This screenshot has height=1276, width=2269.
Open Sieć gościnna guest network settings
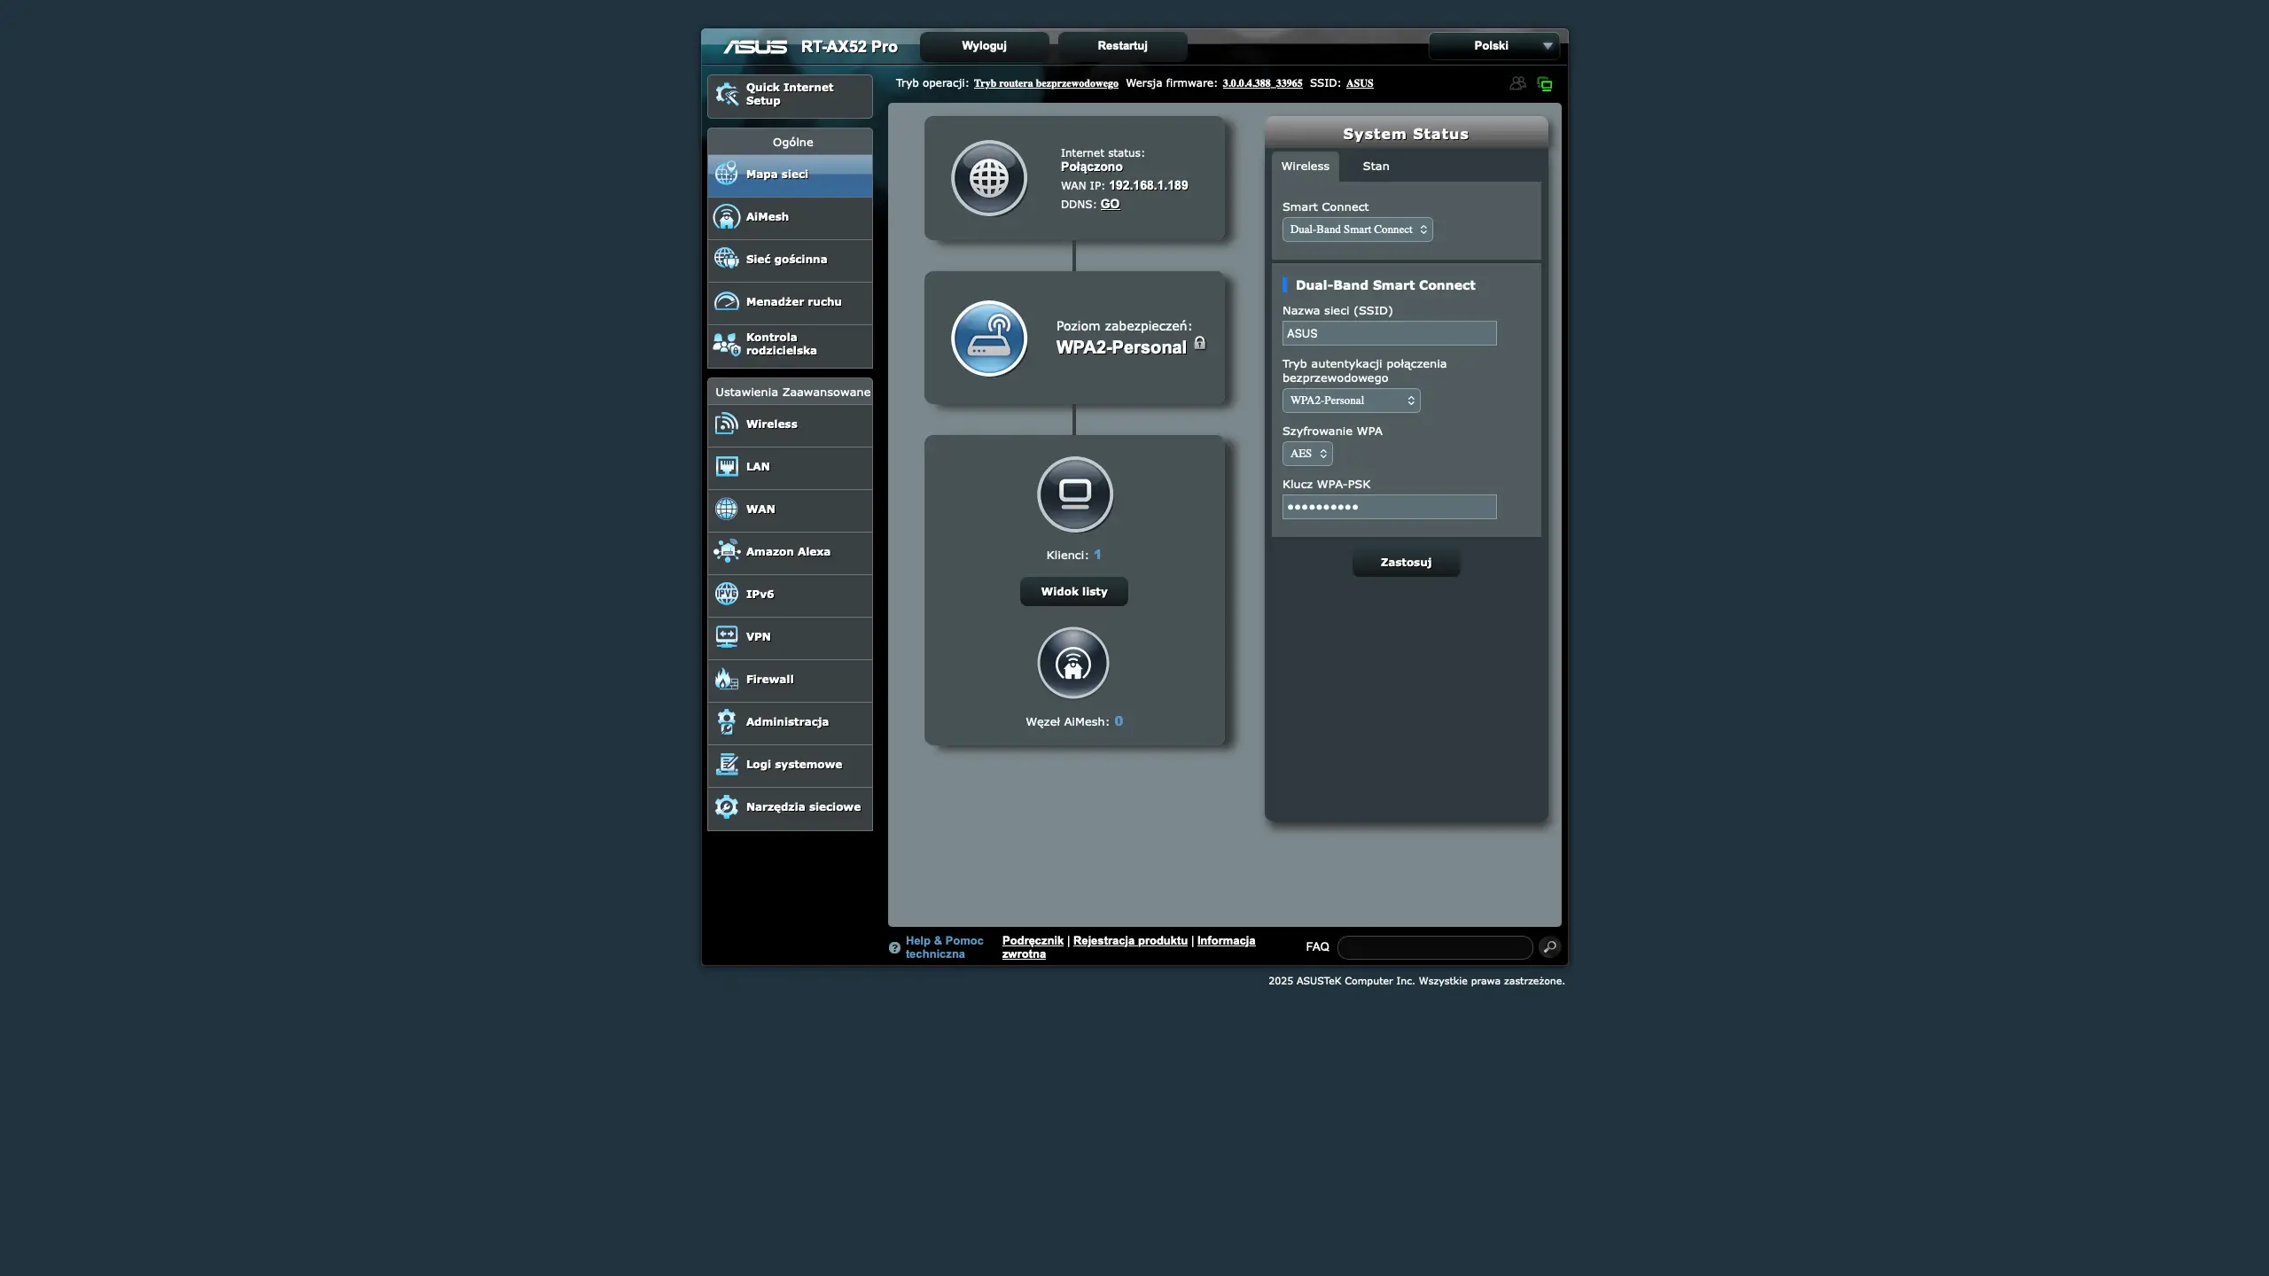click(x=788, y=259)
